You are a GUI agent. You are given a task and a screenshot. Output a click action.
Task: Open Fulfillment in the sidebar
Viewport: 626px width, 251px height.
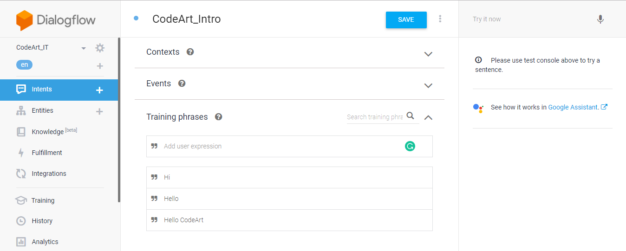click(x=46, y=153)
